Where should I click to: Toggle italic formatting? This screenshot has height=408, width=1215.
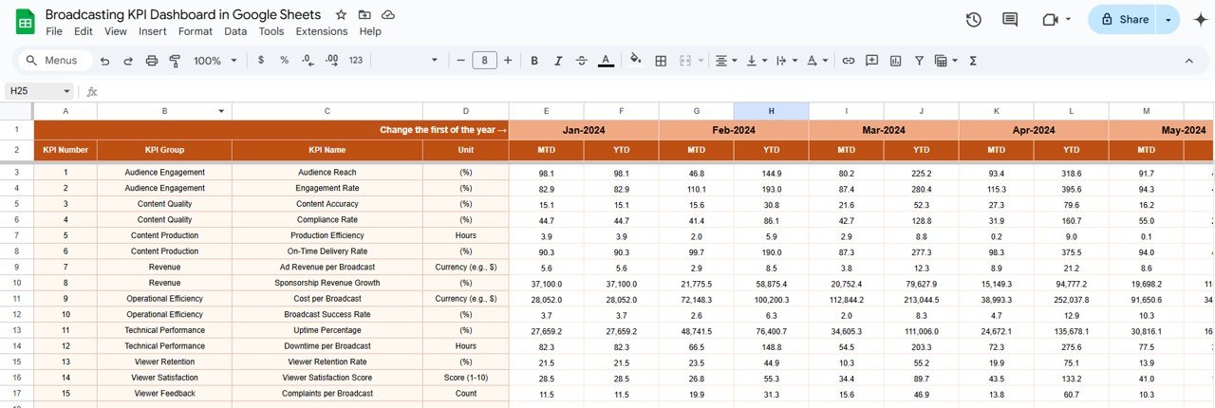[x=558, y=61]
